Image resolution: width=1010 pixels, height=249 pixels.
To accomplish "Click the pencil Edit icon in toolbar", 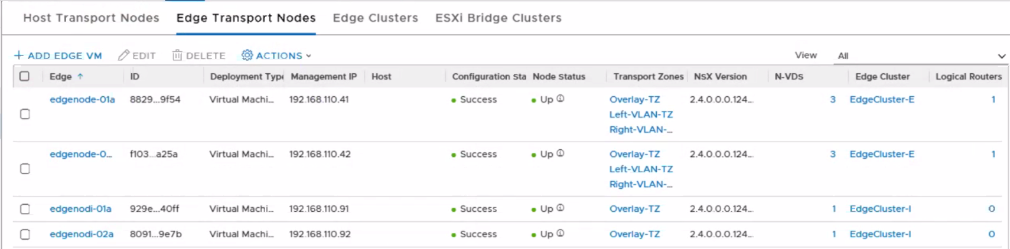I will 123,55.
